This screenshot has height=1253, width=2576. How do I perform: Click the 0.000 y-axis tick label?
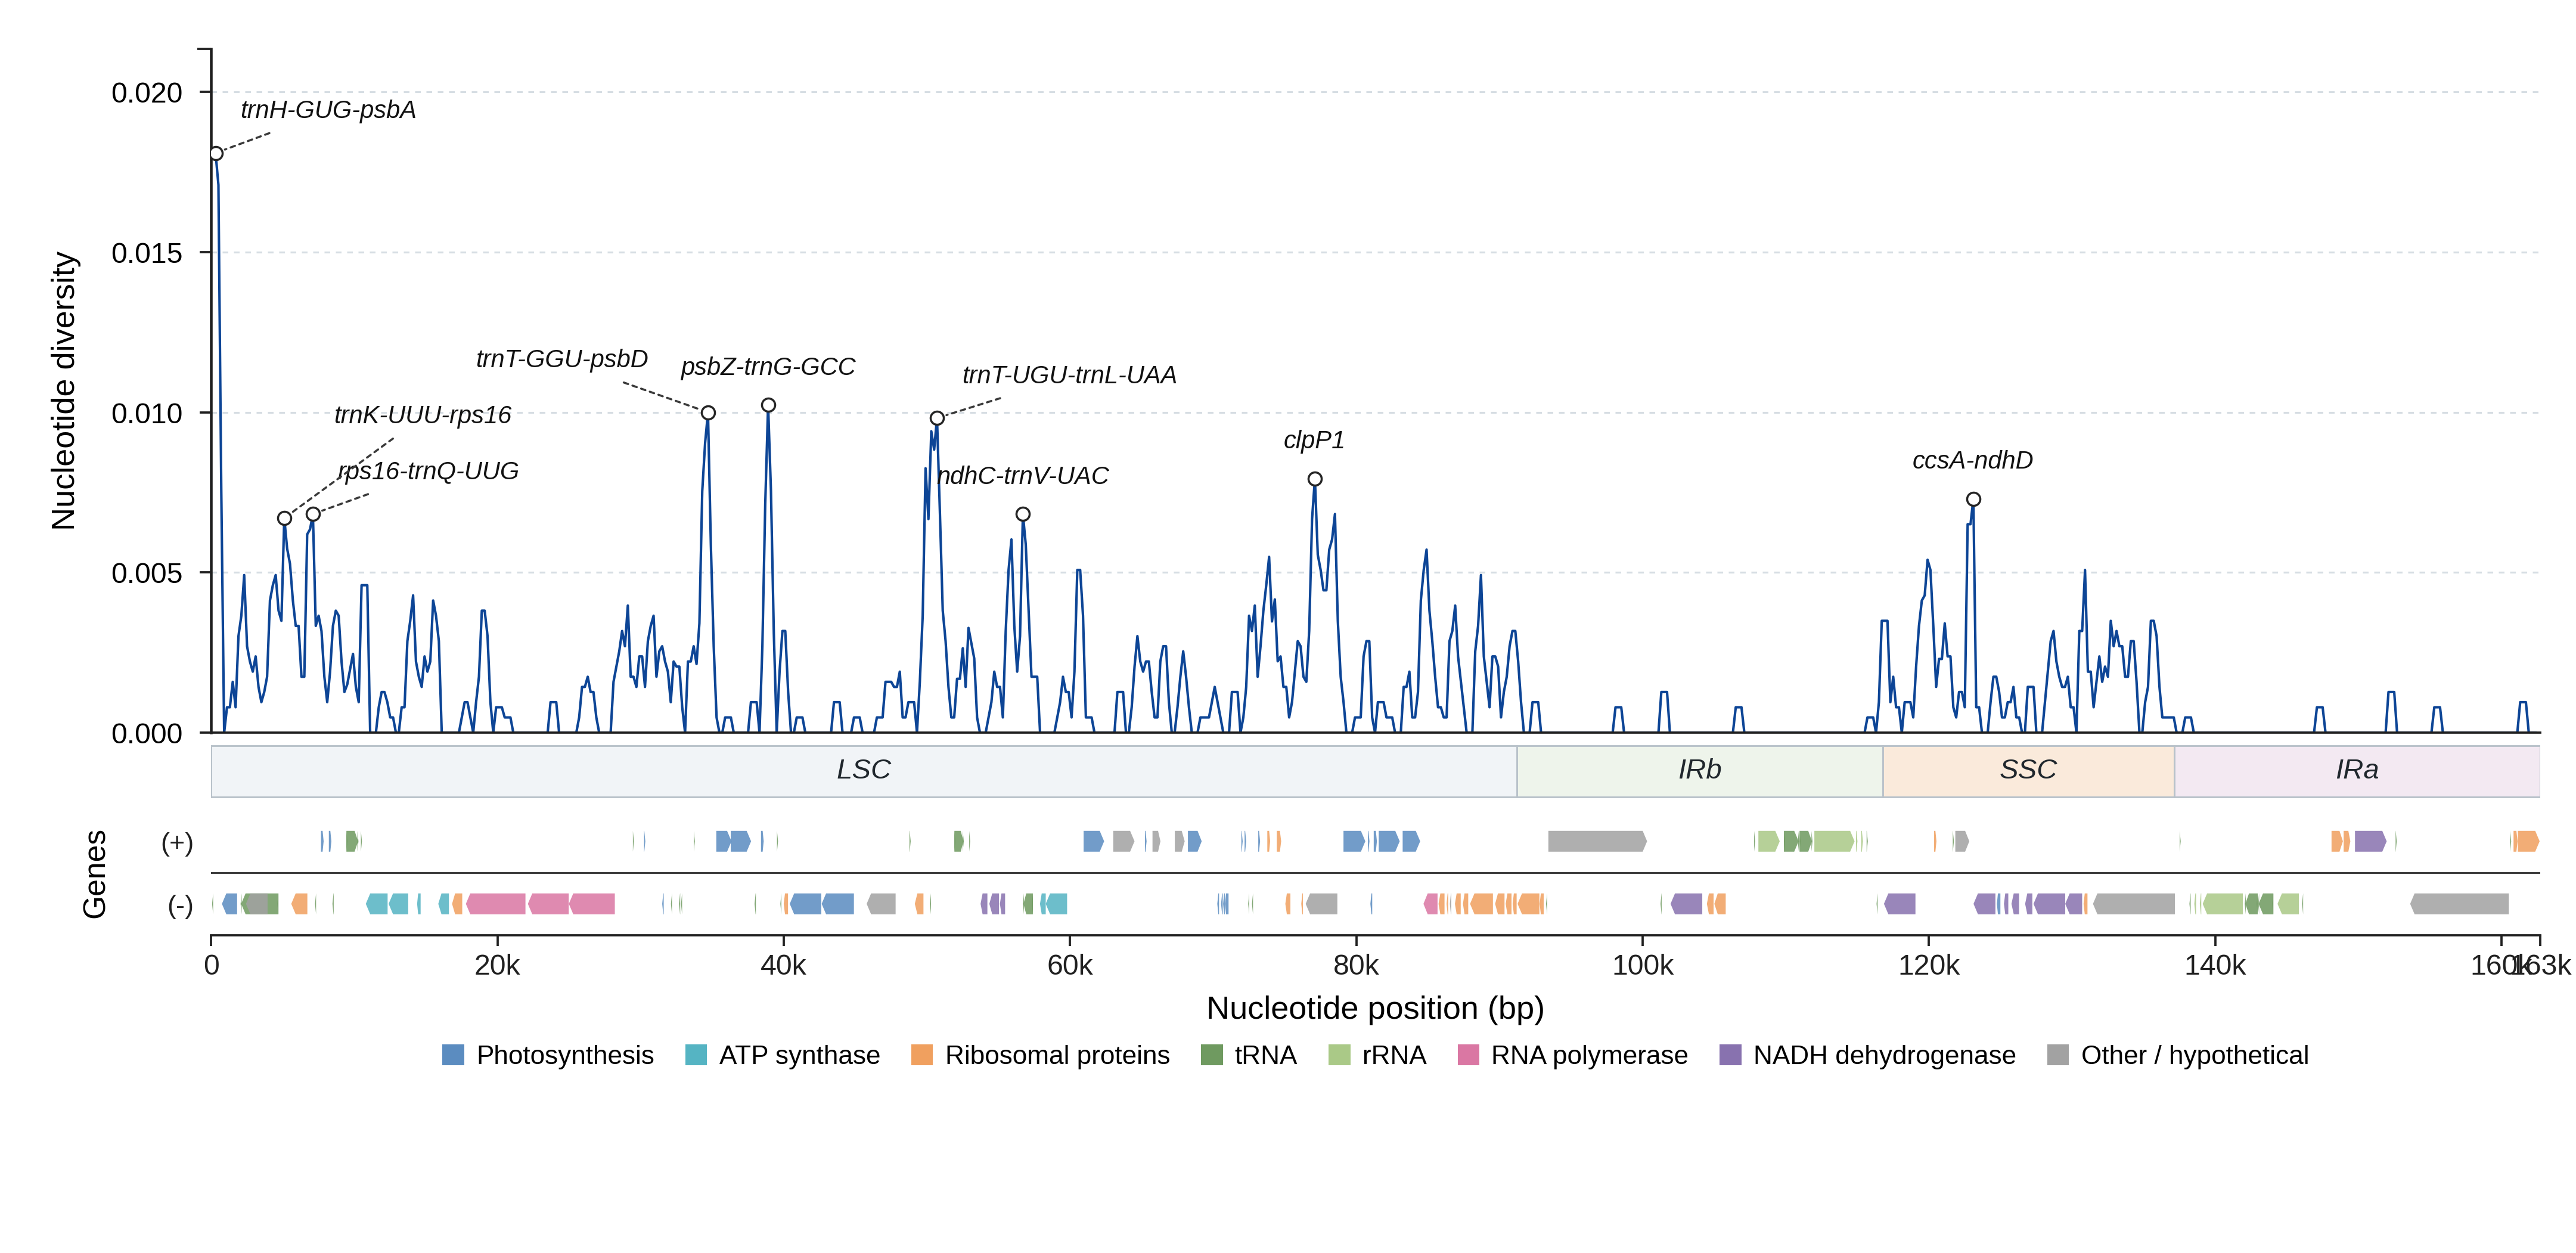tap(147, 734)
